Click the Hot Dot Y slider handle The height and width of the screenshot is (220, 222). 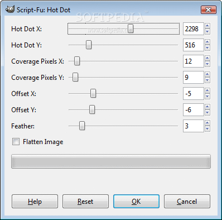point(89,45)
